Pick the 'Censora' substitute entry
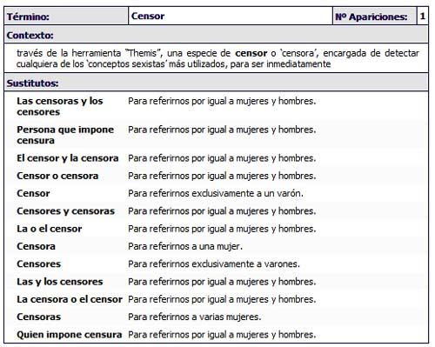 tap(36, 246)
